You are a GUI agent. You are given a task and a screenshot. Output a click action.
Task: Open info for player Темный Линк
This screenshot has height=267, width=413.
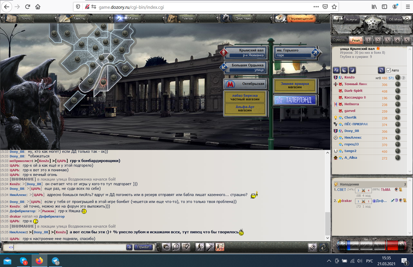[398, 84]
